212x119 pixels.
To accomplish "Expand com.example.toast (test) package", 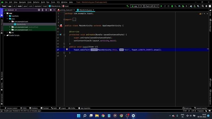I will [10, 30].
